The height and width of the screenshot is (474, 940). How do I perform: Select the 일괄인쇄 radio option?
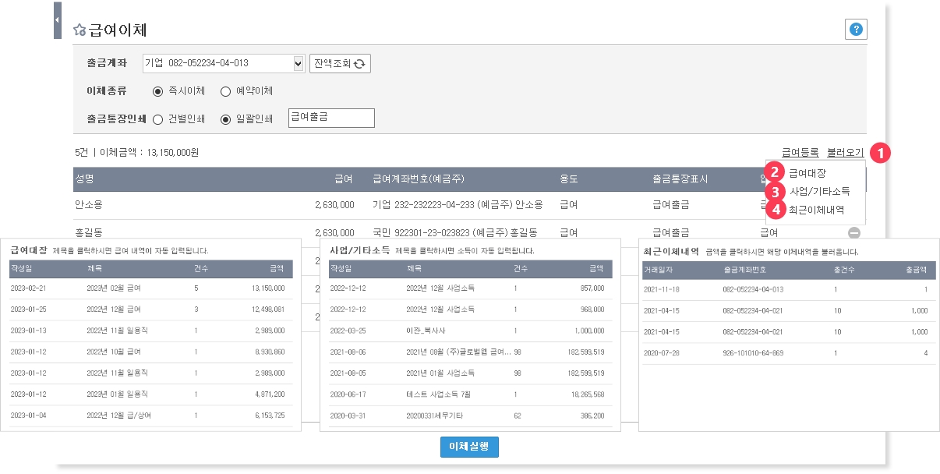[226, 119]
